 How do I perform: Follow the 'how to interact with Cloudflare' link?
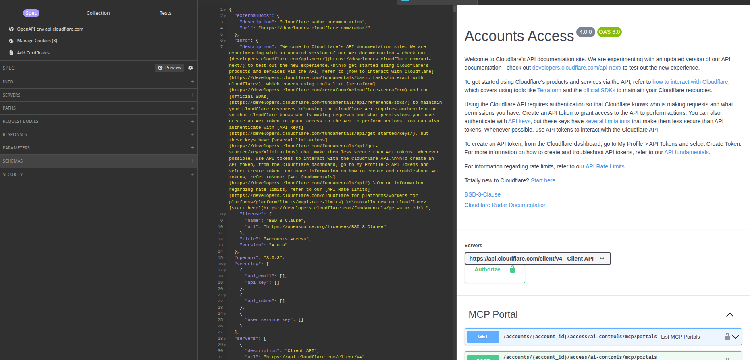[x=690, y=82]
